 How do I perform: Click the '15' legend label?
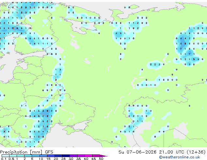click(x=48, y=159)
